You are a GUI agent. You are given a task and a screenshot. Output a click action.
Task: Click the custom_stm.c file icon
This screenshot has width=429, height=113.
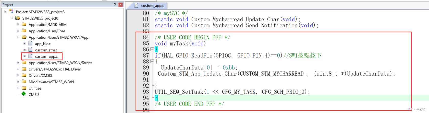(30, 50)
